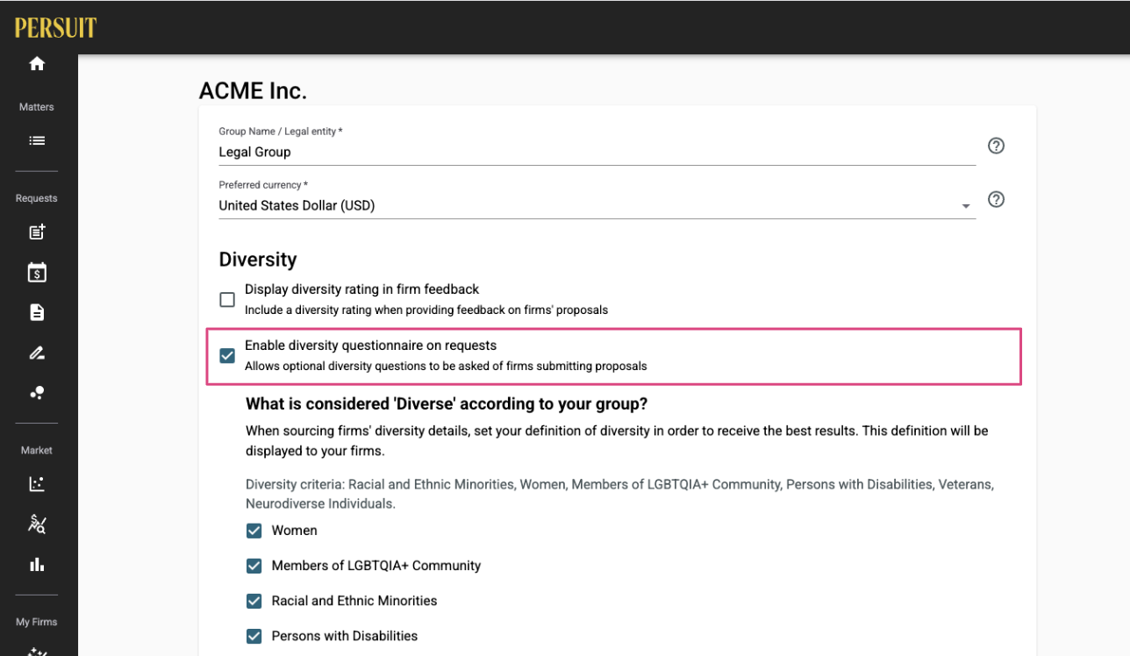Create new request with plus-document icon

[x=37, y=232]
